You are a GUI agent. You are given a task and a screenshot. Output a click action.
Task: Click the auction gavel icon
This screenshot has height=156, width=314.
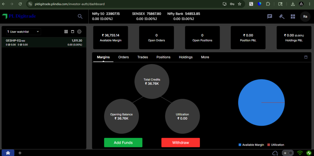point(282,17)
